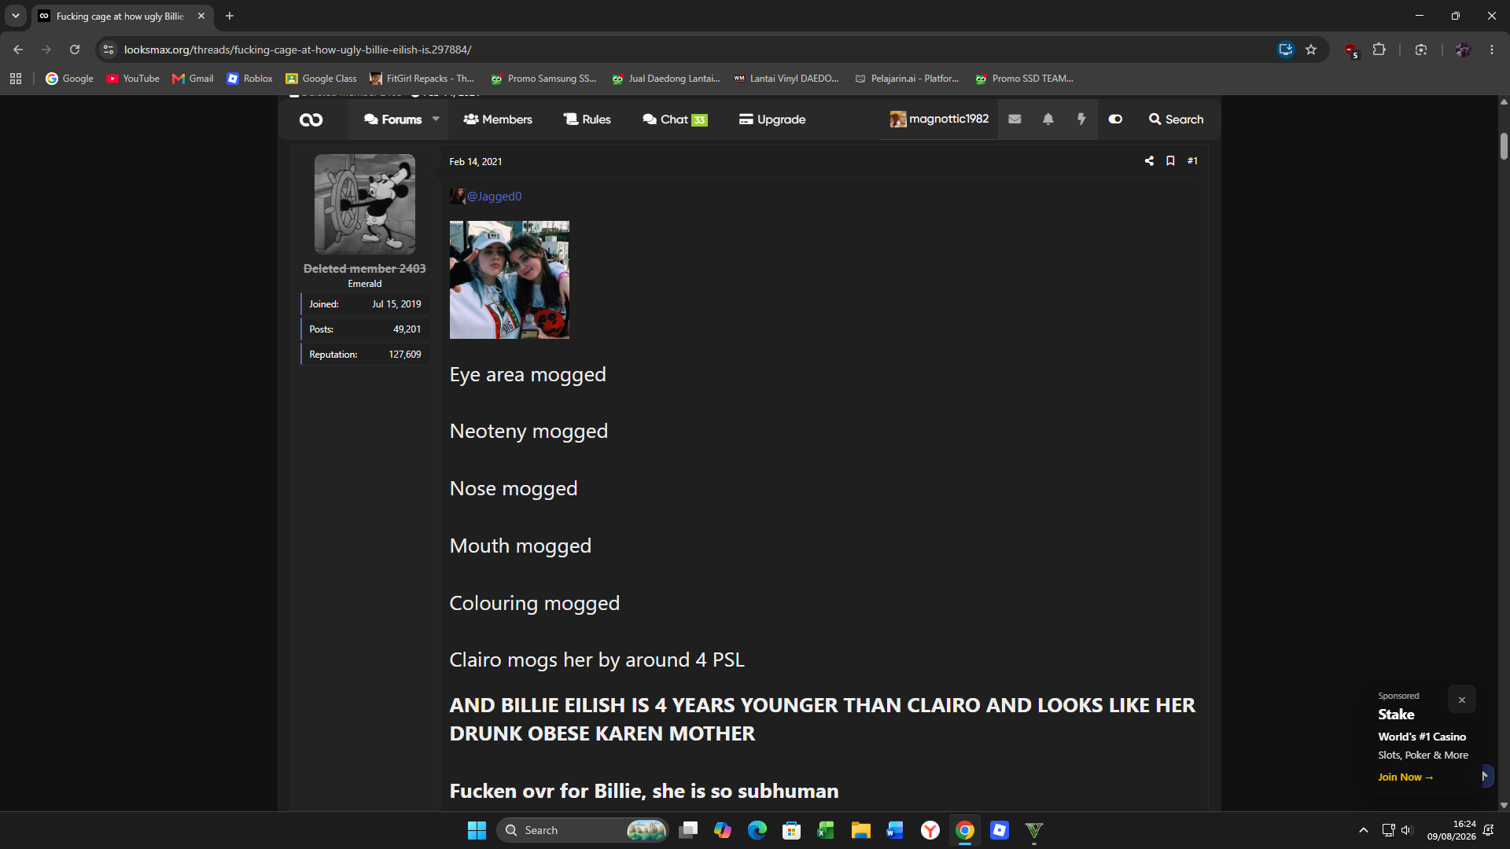The height and width of the screenshot is (849, 1510).
Task: Show hidden system tray icons
Action: (1364, 830)
